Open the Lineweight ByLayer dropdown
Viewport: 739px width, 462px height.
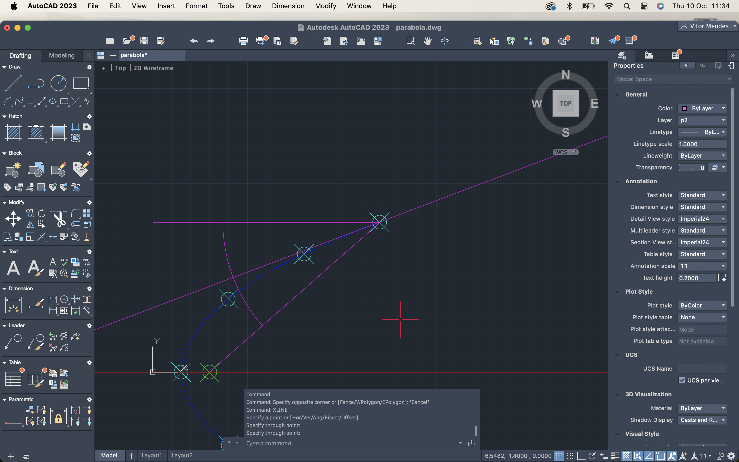pyautogui.click(x=702, y=156)
